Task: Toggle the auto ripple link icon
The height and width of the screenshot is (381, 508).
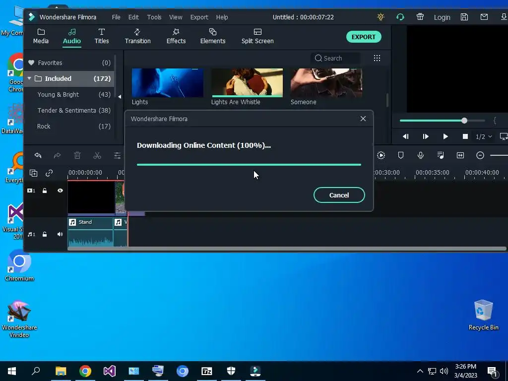Action: coord(49,173)
